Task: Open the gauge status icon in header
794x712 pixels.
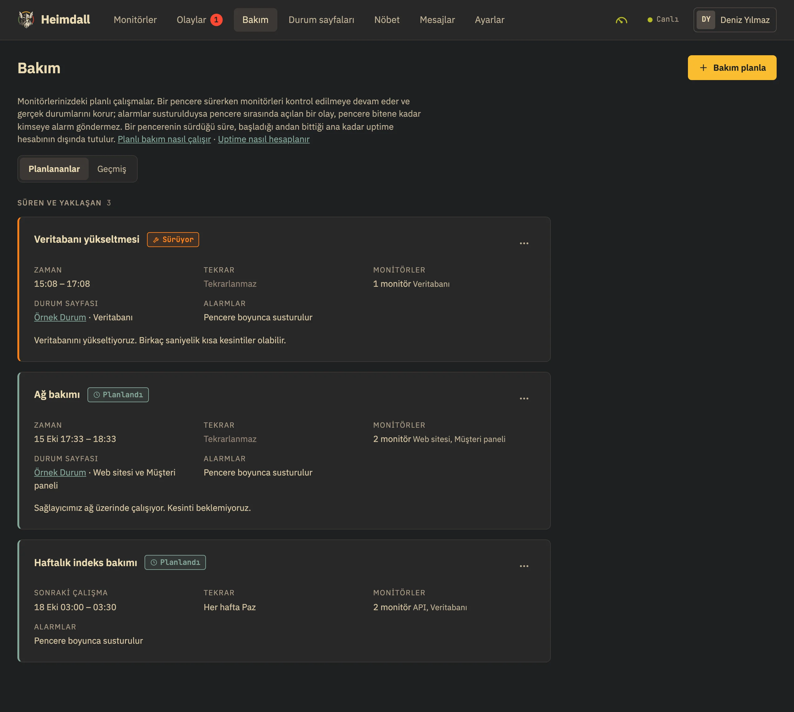Action: click(x=621, y=20)
